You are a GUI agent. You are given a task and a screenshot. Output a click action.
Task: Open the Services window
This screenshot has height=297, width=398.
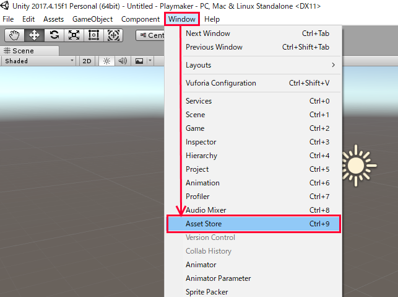pos(254,101)
